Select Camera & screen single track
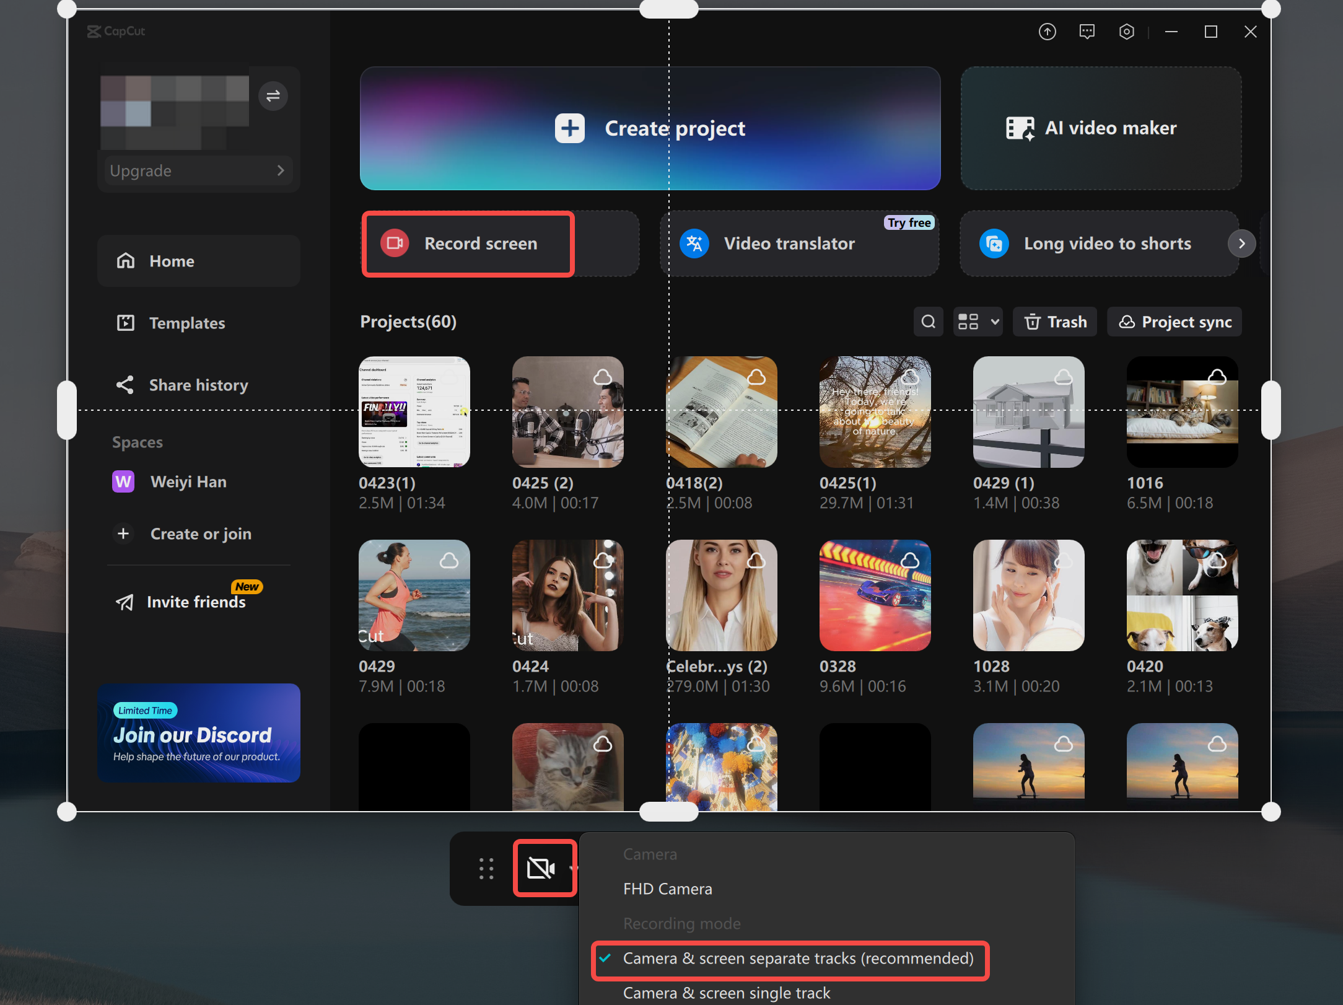1343x1005 pixels. [x=726, y=992]
